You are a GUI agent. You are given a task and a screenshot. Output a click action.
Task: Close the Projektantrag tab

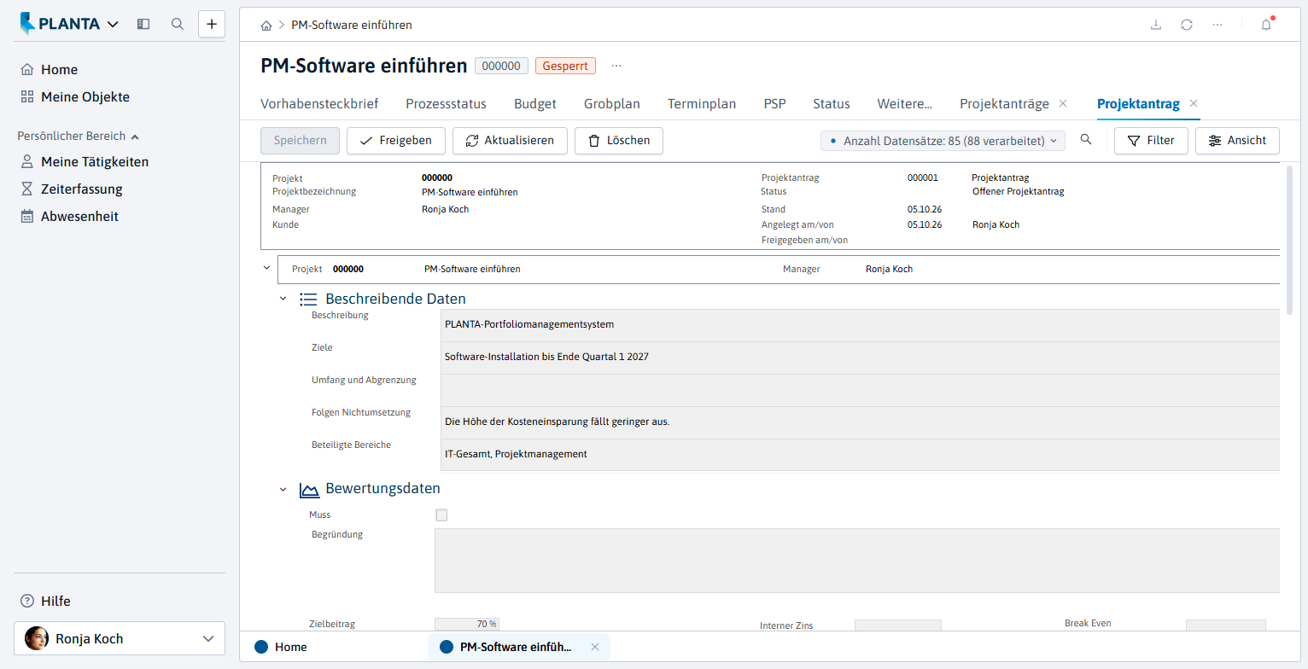pyautogui.click(x=1194, y=103)
